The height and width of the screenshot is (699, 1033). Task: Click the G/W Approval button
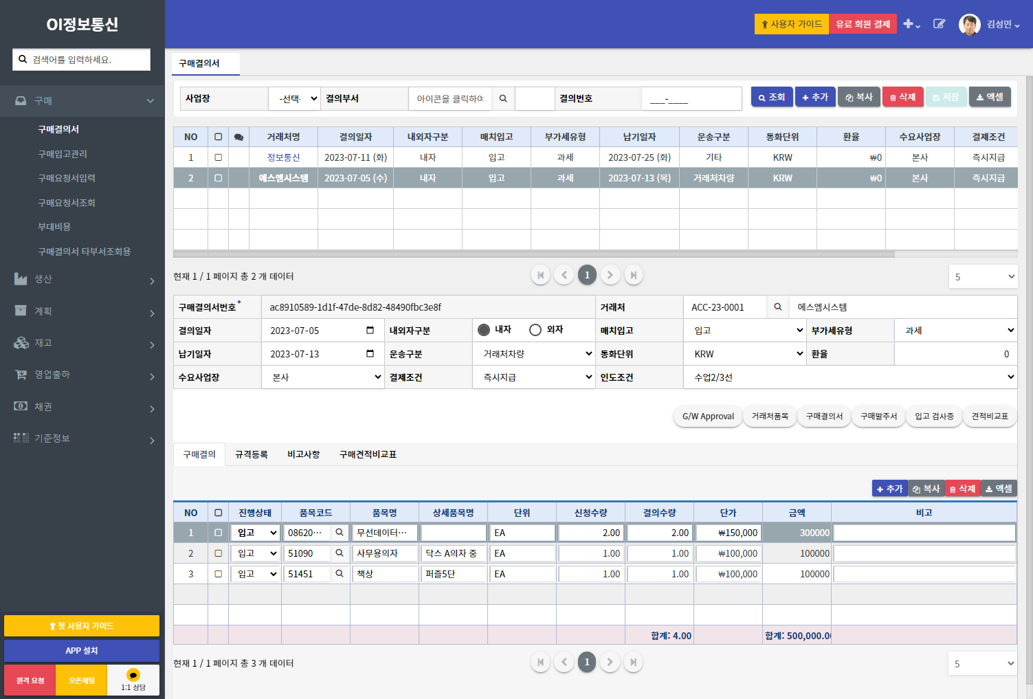[x=708, y=417]
